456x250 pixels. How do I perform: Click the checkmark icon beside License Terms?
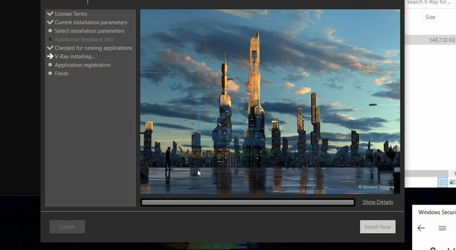(x=50, y=14)
